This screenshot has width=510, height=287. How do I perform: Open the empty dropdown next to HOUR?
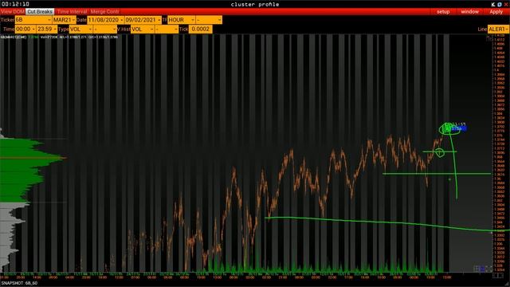209,20
